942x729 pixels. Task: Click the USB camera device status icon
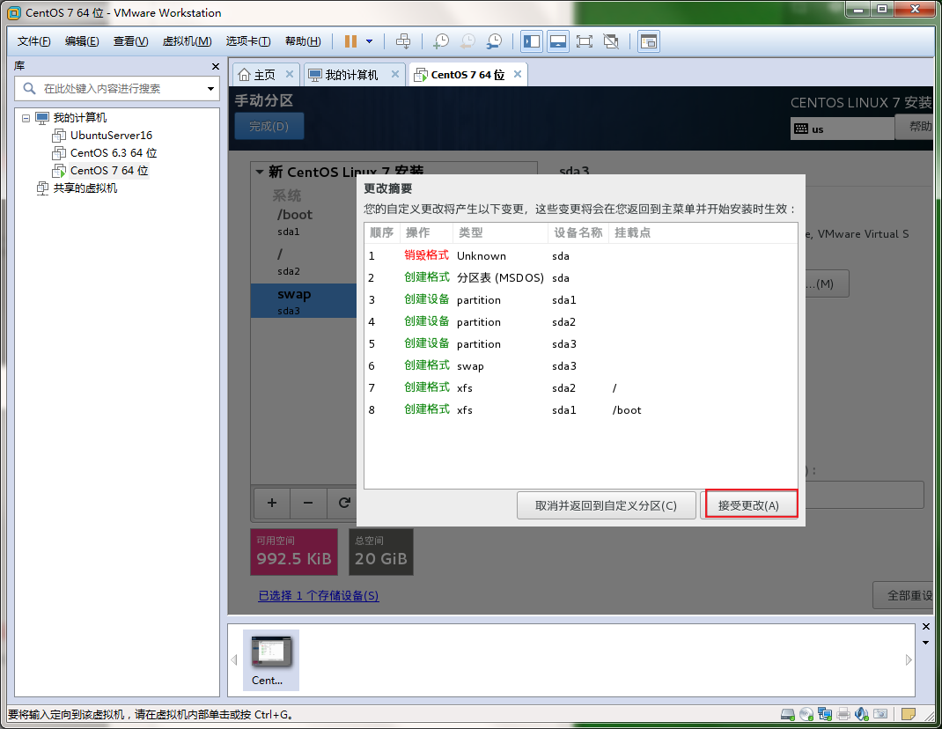880,714
